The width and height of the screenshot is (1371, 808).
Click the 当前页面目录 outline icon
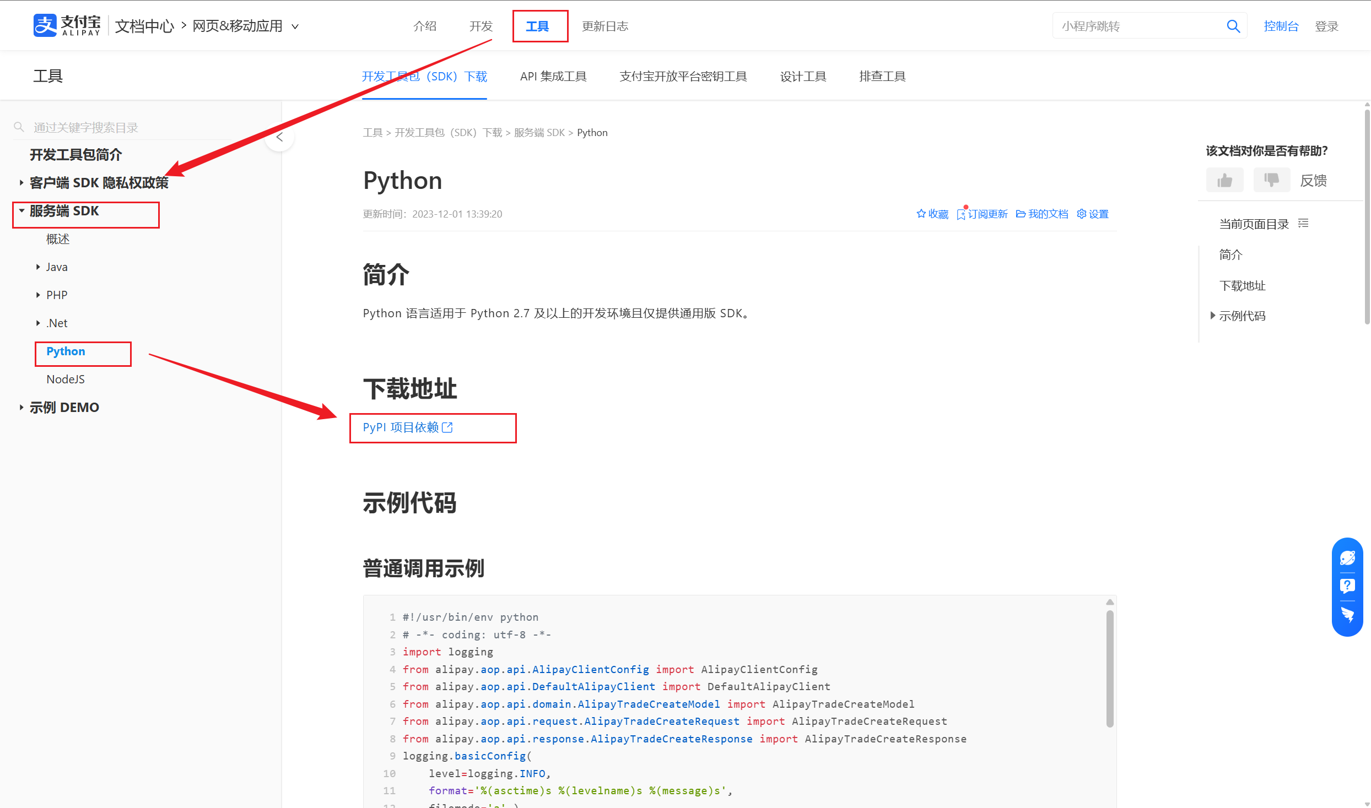pos(1304,223)
